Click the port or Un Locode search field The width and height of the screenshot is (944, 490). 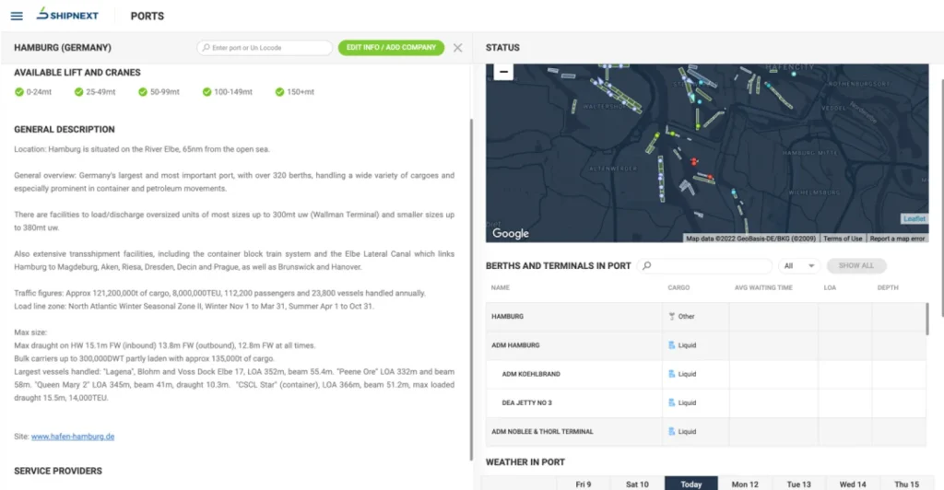point(265,48)
